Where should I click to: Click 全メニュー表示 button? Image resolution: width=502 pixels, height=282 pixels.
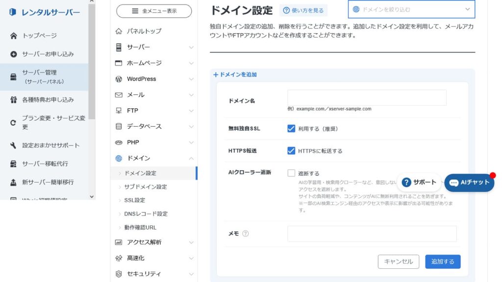154,11
